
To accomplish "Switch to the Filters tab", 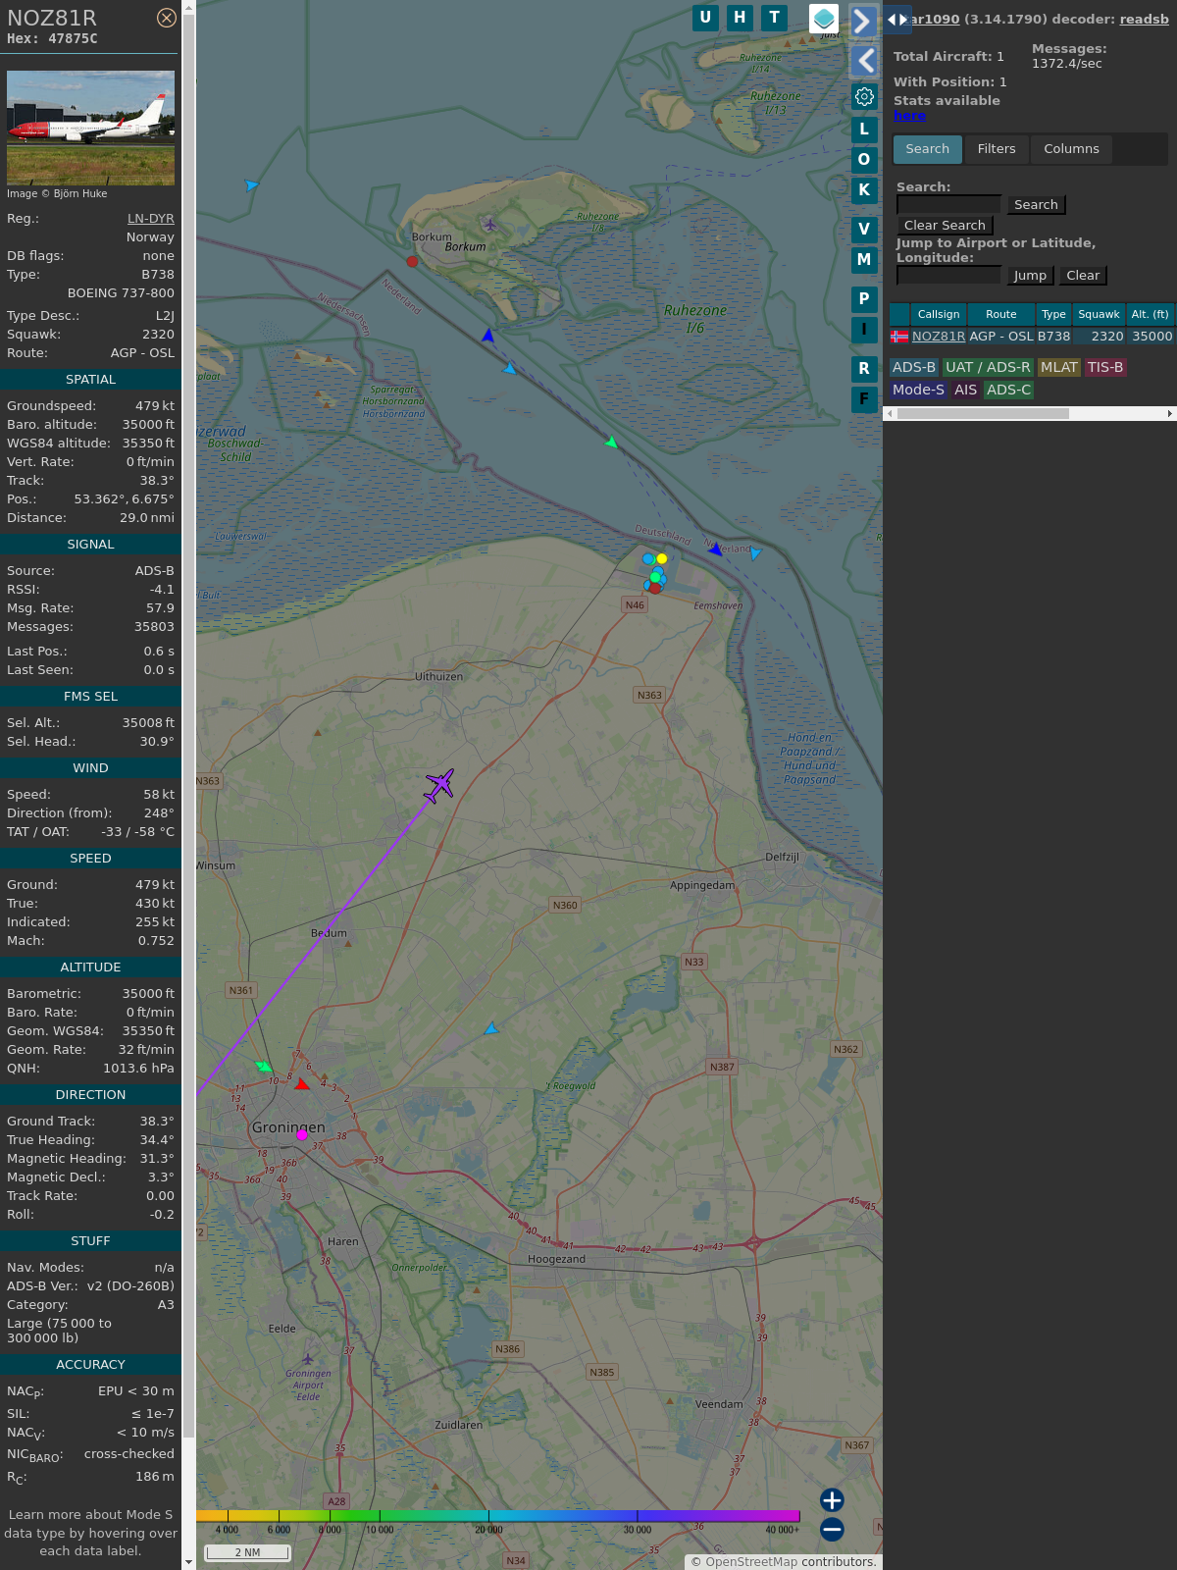I will coord(997,149).
